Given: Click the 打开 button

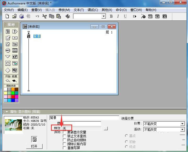Looking at the screenshot, I should [x=34, y=146].
